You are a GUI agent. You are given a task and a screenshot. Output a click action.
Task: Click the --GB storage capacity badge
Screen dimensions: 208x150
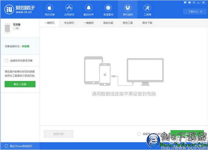pos(16,28)
